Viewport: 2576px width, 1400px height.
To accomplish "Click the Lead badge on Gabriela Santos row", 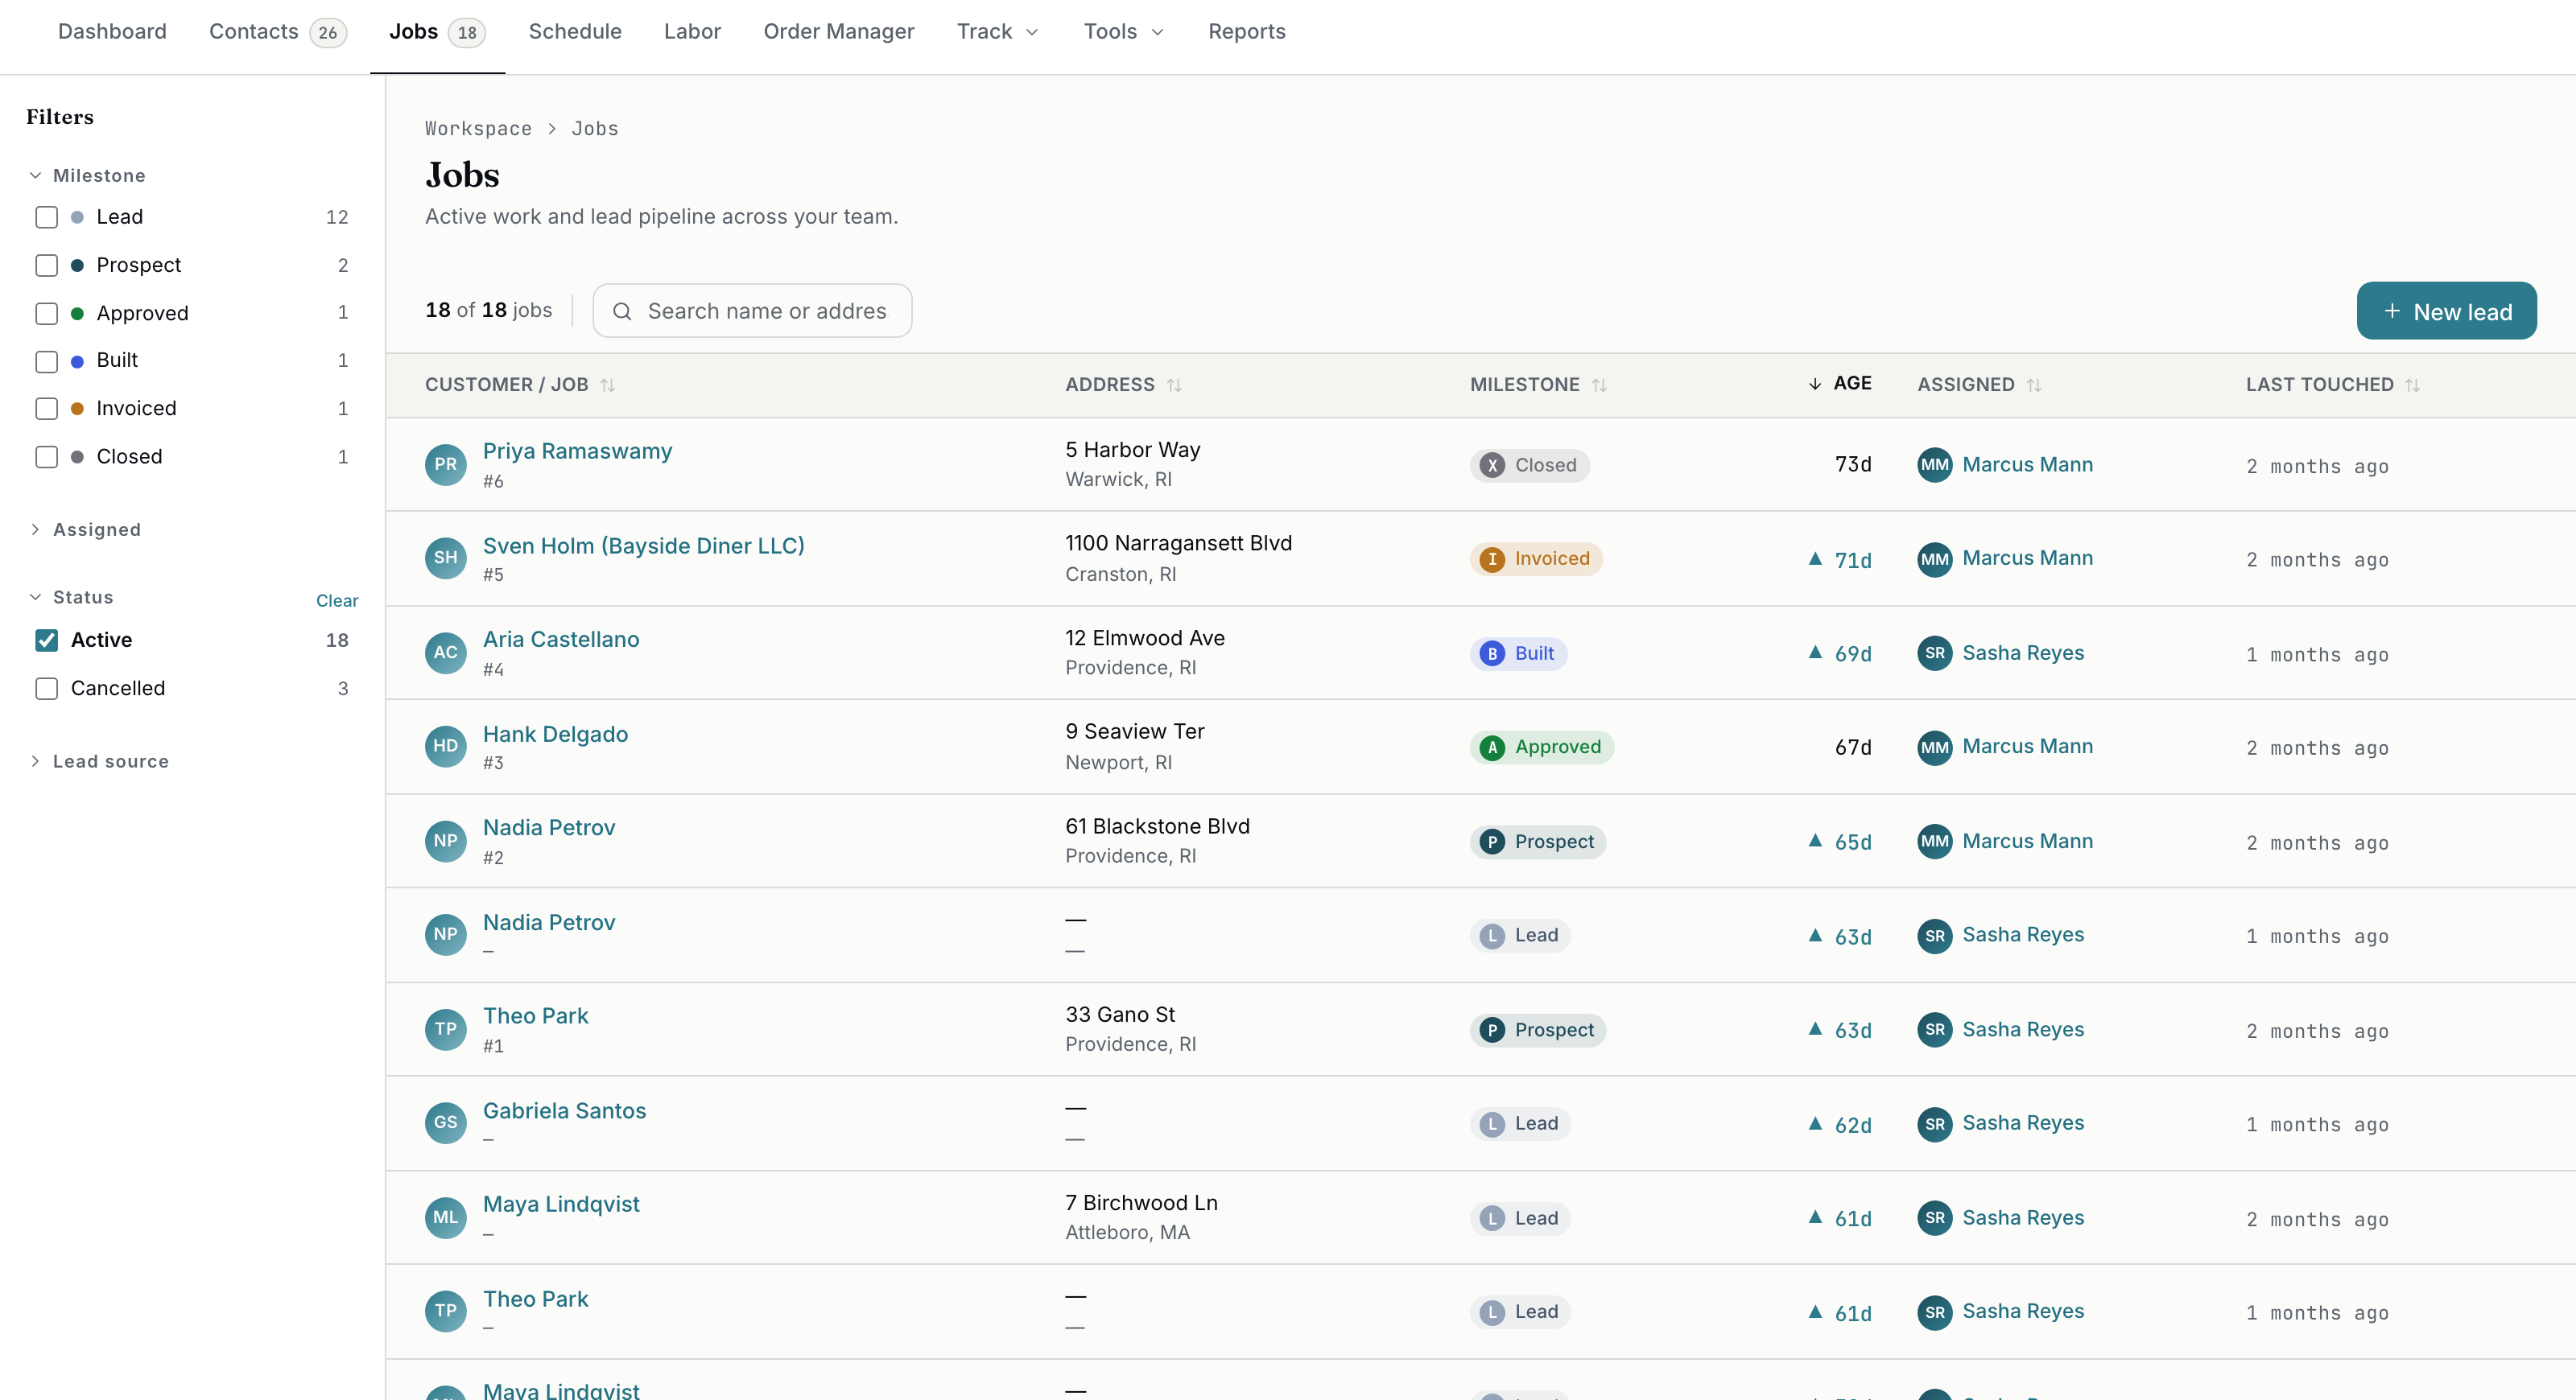I will click(1520, 1124).
